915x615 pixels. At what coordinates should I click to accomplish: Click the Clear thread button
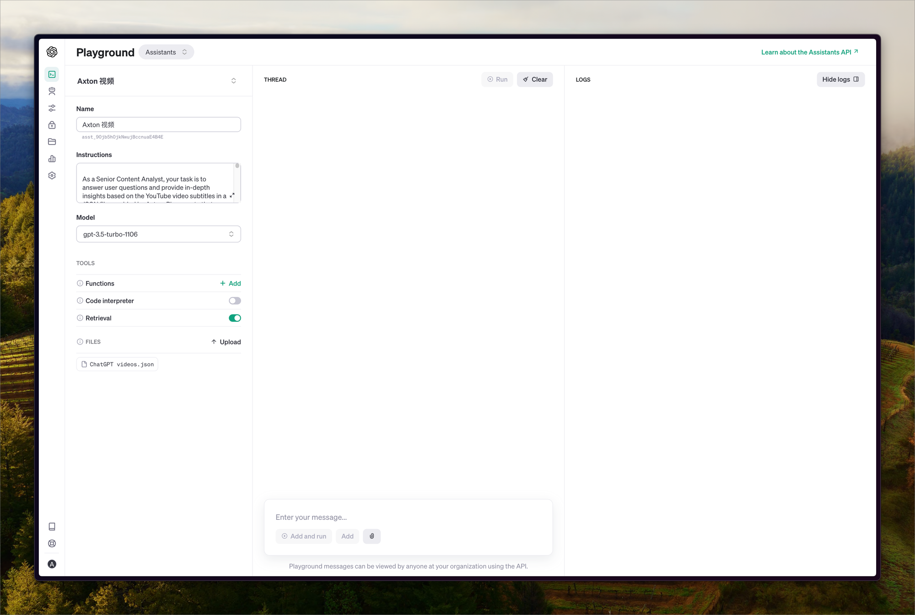[x=535, y=80]
